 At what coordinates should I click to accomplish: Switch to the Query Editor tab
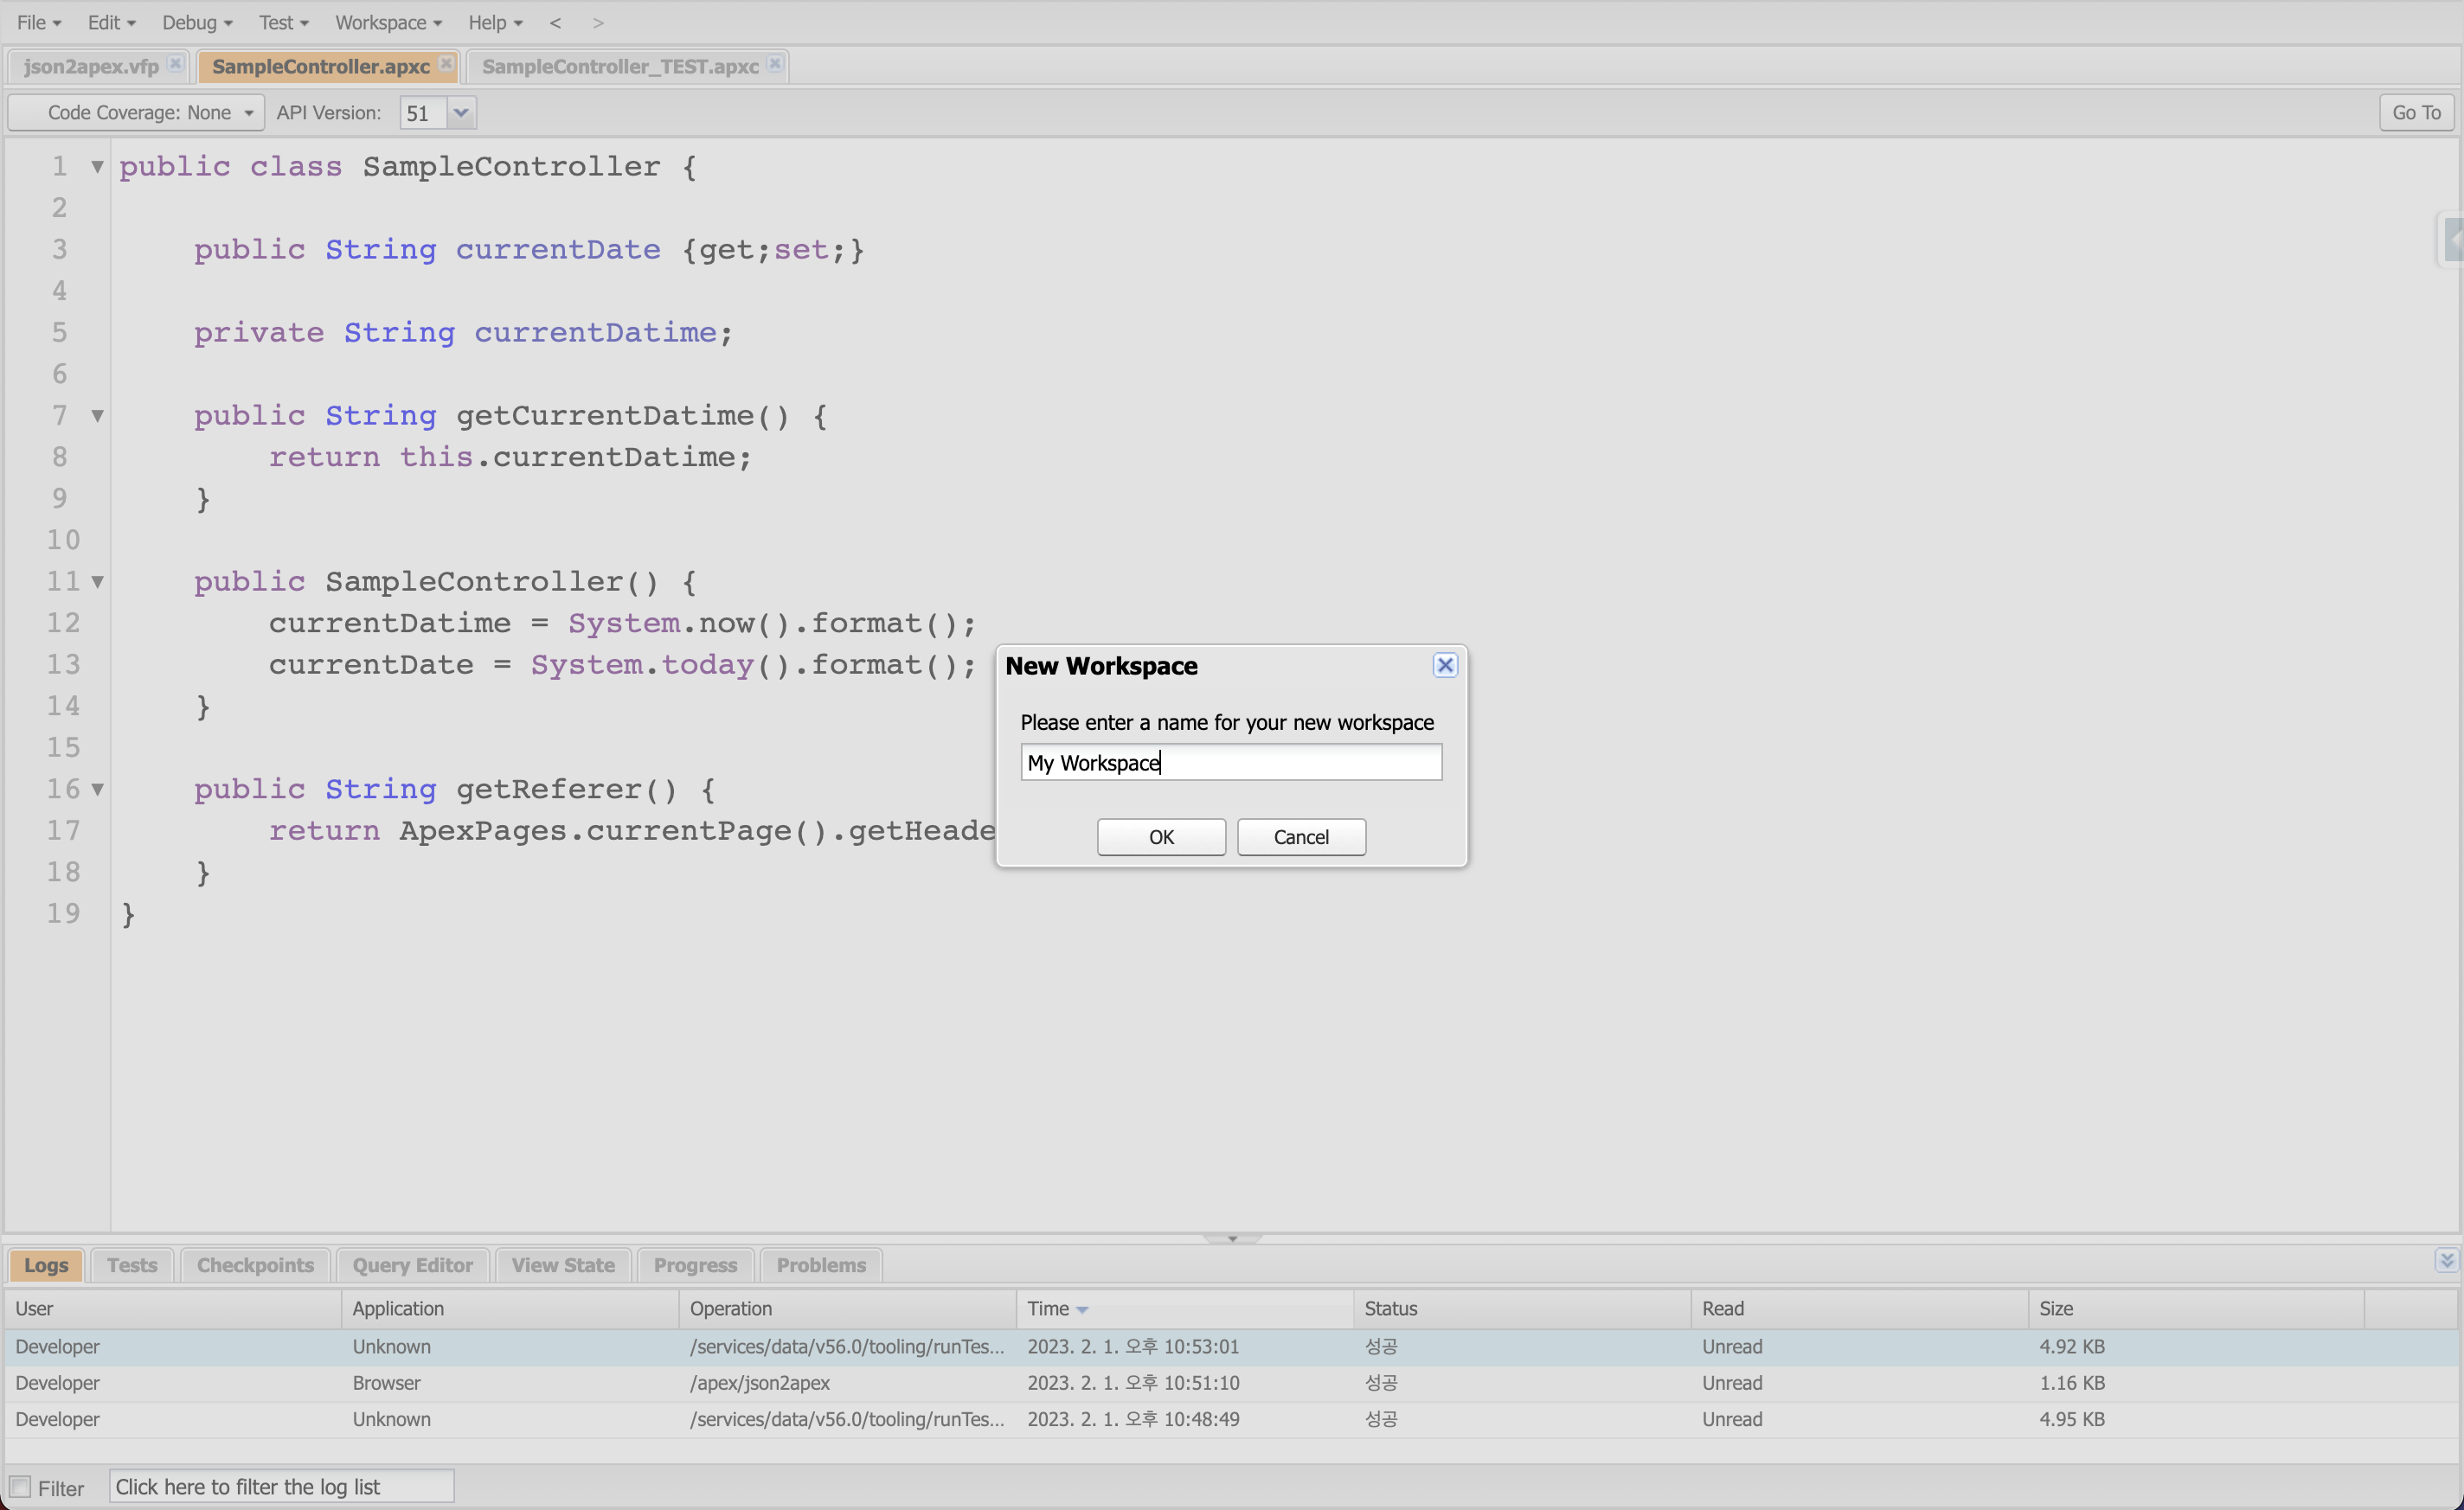(412, 1265)
